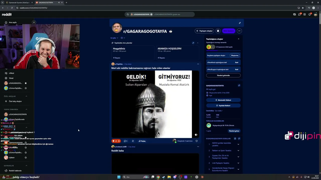Open the collapse sidebar menu icon
The image size is (321, 180).
click(34, 22)
